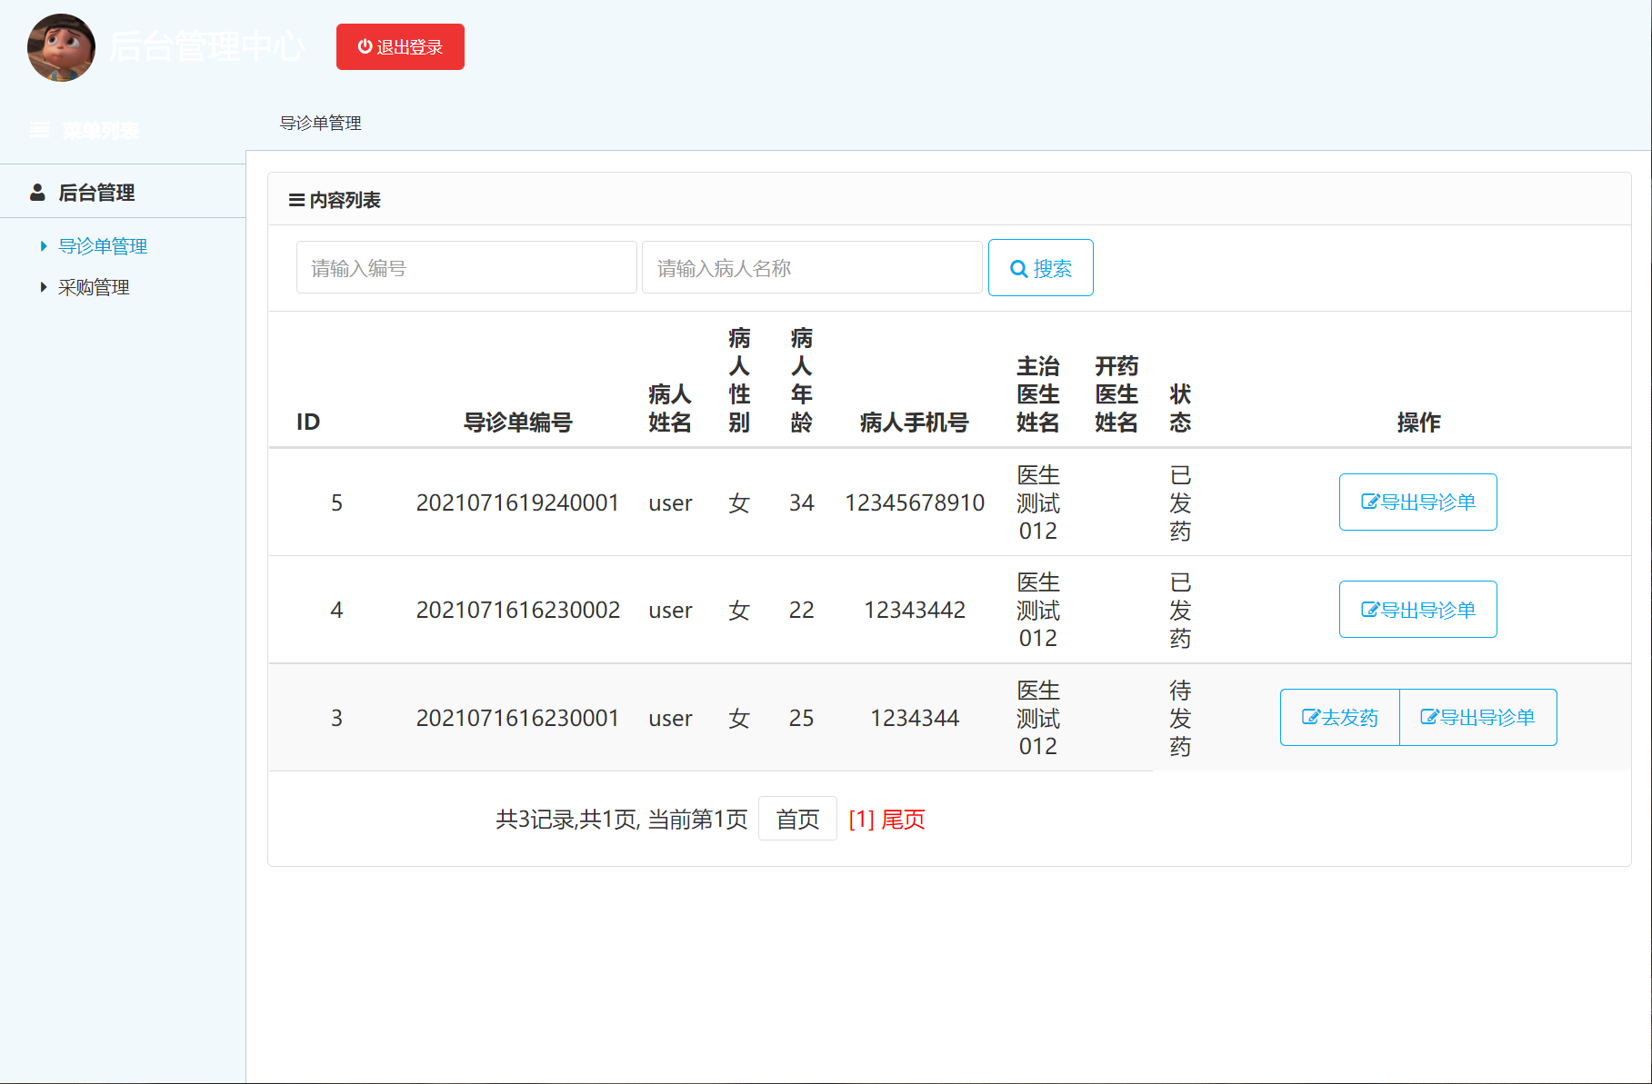The width and height of the screenshot is (1652, 1084).
Task: Export guide sheet for record ID 5
Action: coord(1417,502)
